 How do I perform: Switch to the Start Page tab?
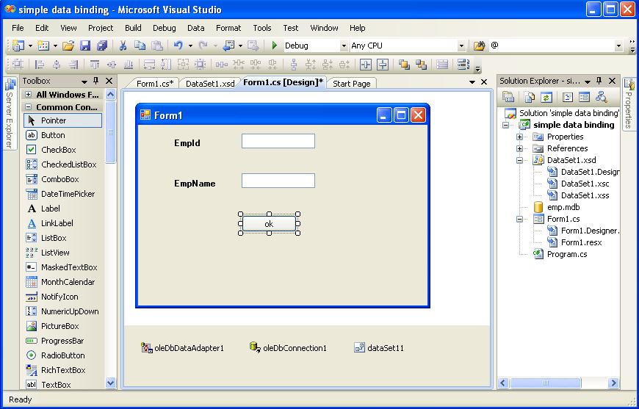(351, 84)
